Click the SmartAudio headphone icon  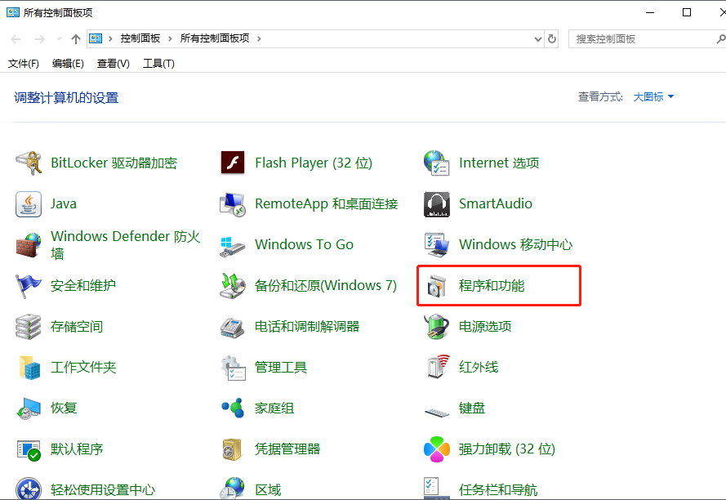[x=437, y=204]
